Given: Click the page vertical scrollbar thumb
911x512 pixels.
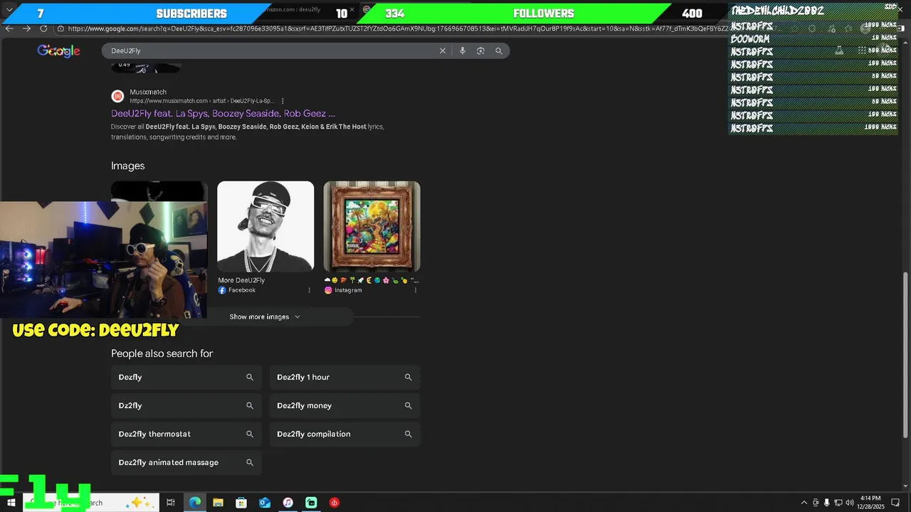Looking at the screenshot, I should 906,355.
